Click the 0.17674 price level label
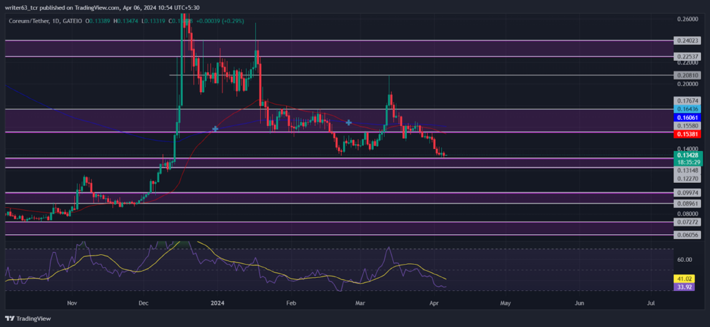710x327 pixels. 687,100
